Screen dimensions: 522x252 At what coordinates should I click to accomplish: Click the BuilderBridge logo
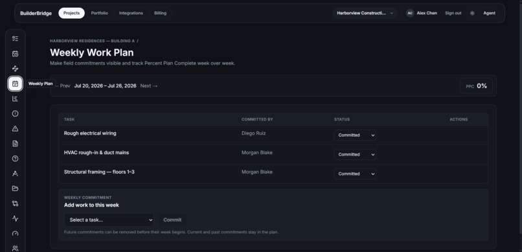(x=36, y=14)
